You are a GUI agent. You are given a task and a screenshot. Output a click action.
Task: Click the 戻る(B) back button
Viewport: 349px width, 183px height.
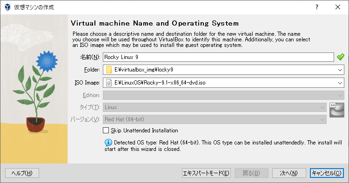(251, 173)
